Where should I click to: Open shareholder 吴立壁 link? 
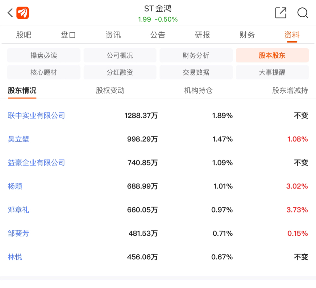[18, 139]
